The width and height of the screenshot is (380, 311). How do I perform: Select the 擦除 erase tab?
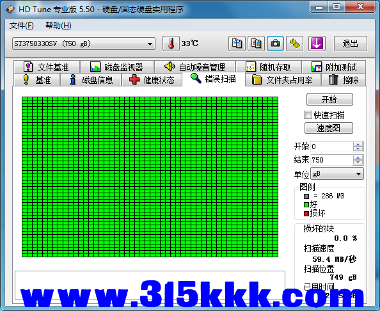[344, 80]
